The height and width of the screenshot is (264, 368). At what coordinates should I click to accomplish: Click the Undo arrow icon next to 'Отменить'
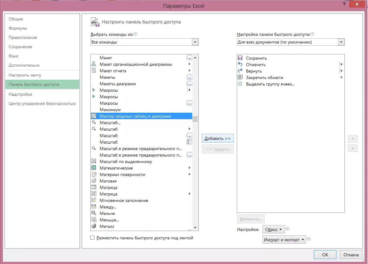point(240,64)
